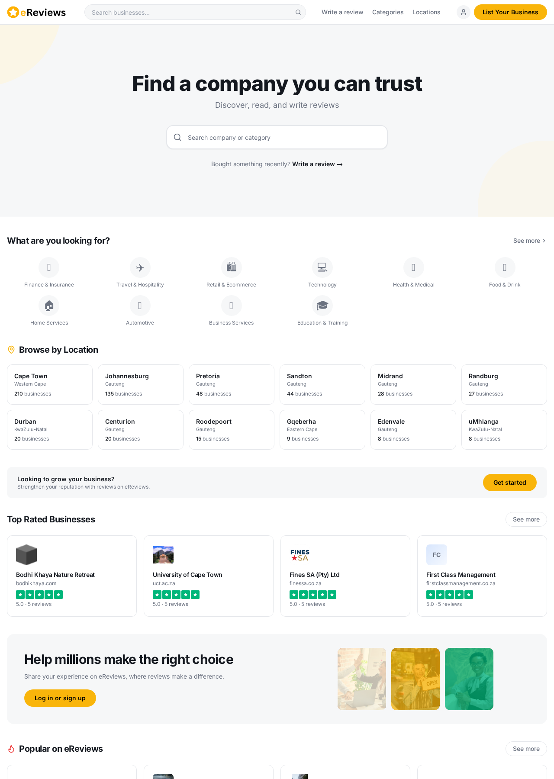Open the Bodhi Khaya Nature Retreat title
Image resolution: width=554 pixels, height=779 pixels.
pyautogui.click(x=55, y=575)
